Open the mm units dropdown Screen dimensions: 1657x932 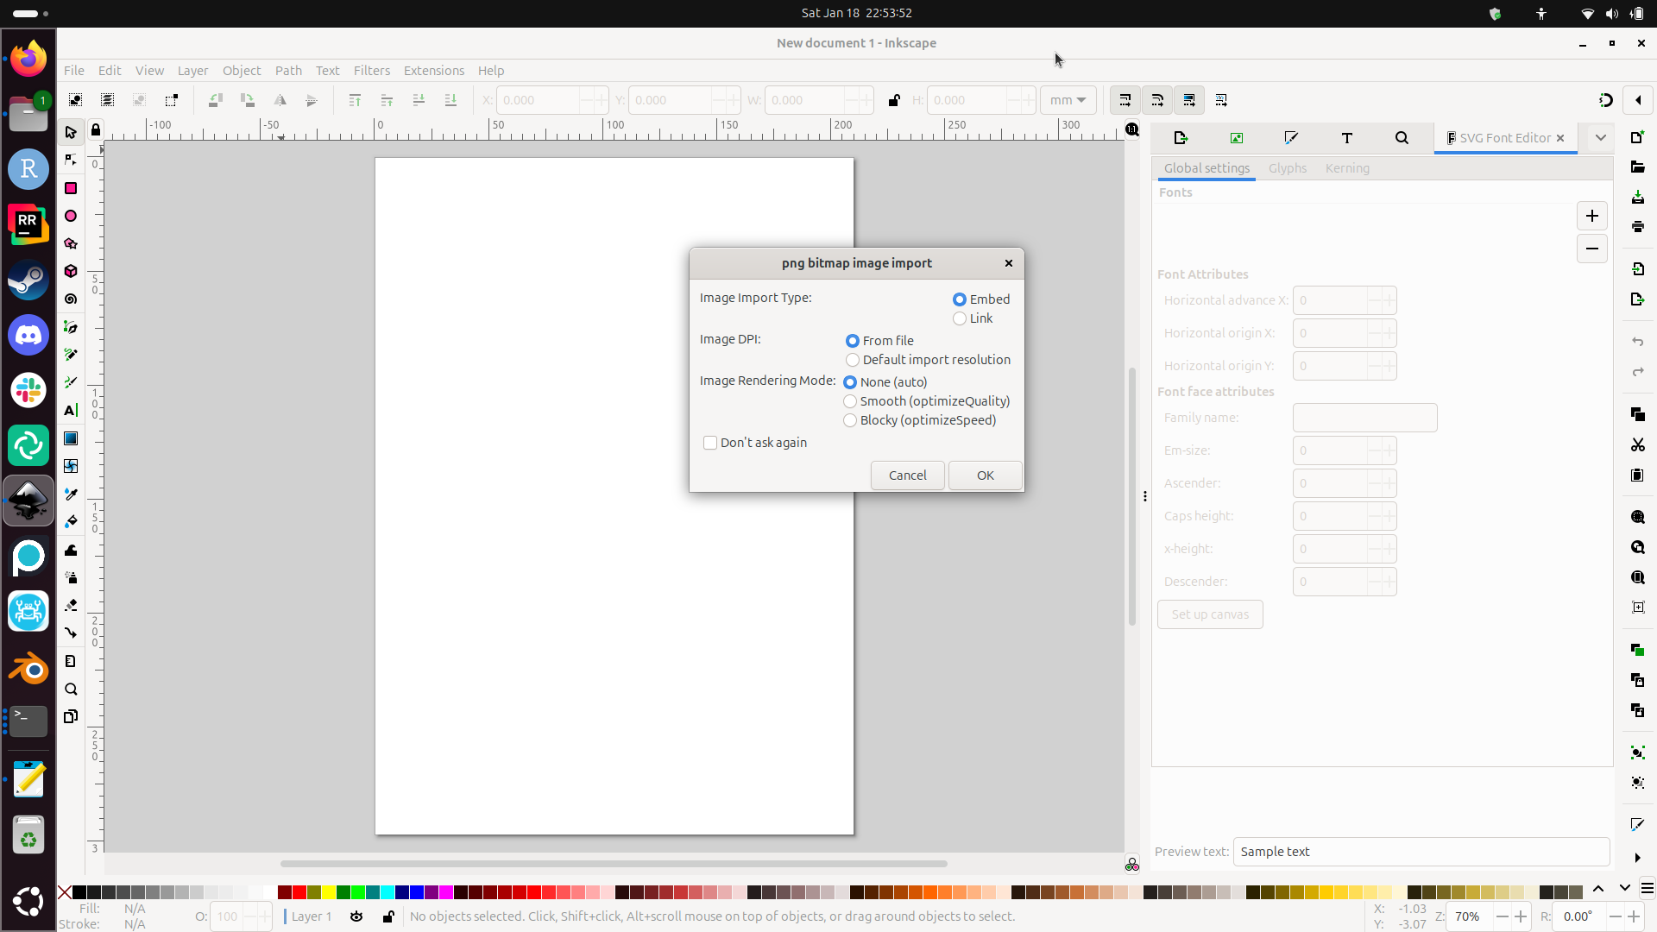pos(1068,100)
